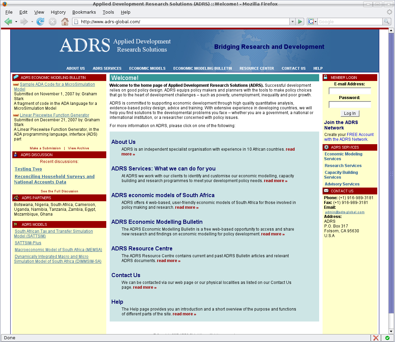Click the lock icon on Member Login header
Viewport: 395px width, 342px height.
(x=326, y=78)
